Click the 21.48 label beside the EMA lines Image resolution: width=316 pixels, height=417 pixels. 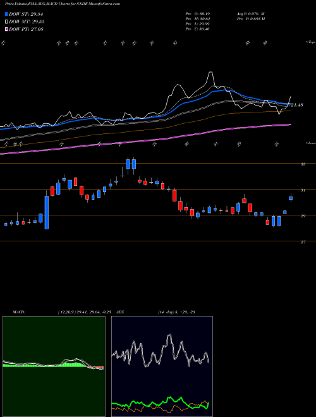(x=297, y=105)
